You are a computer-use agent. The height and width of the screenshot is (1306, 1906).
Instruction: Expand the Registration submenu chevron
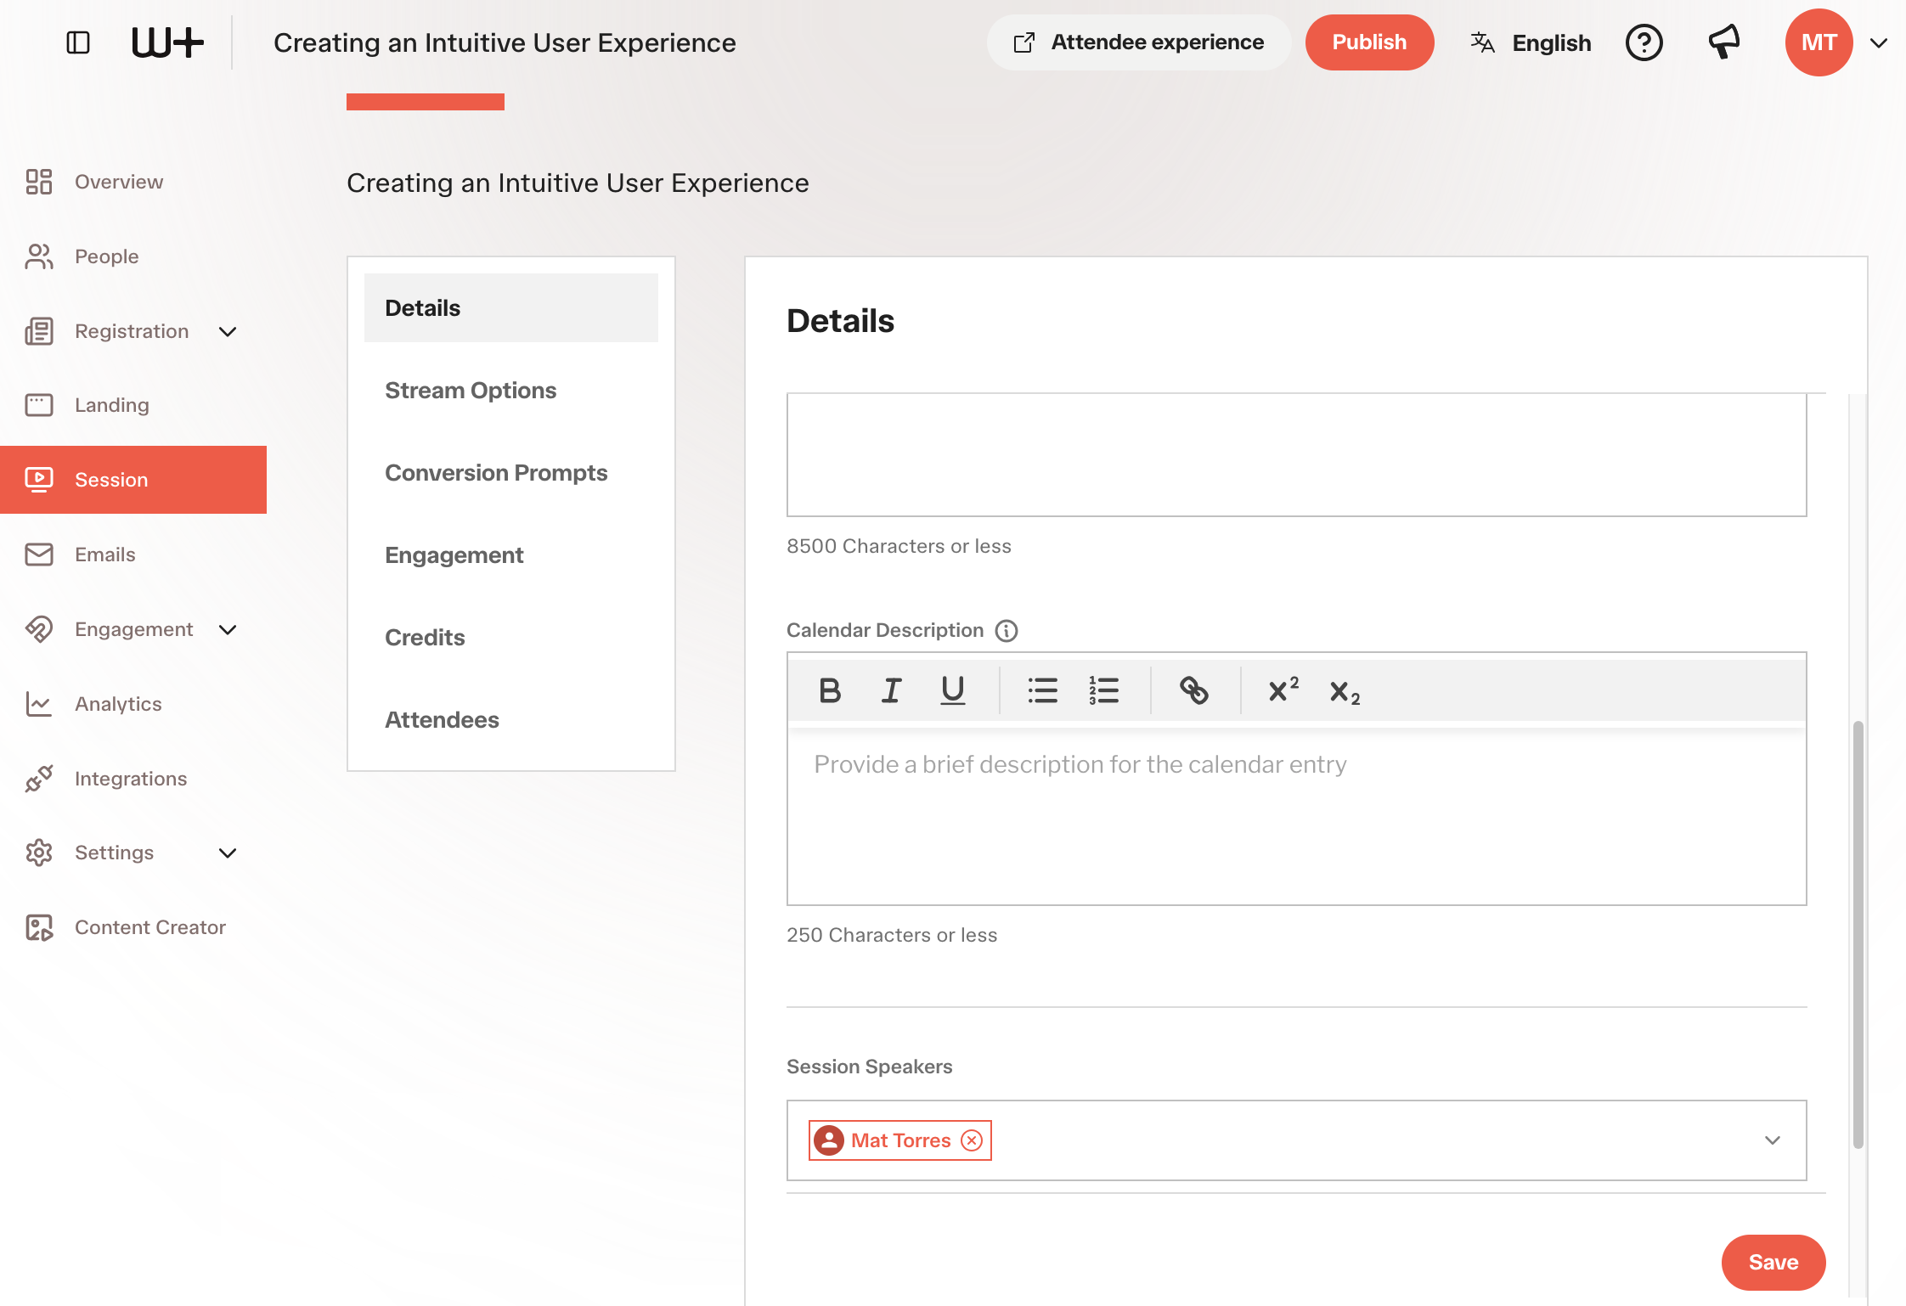click(228, 332)
